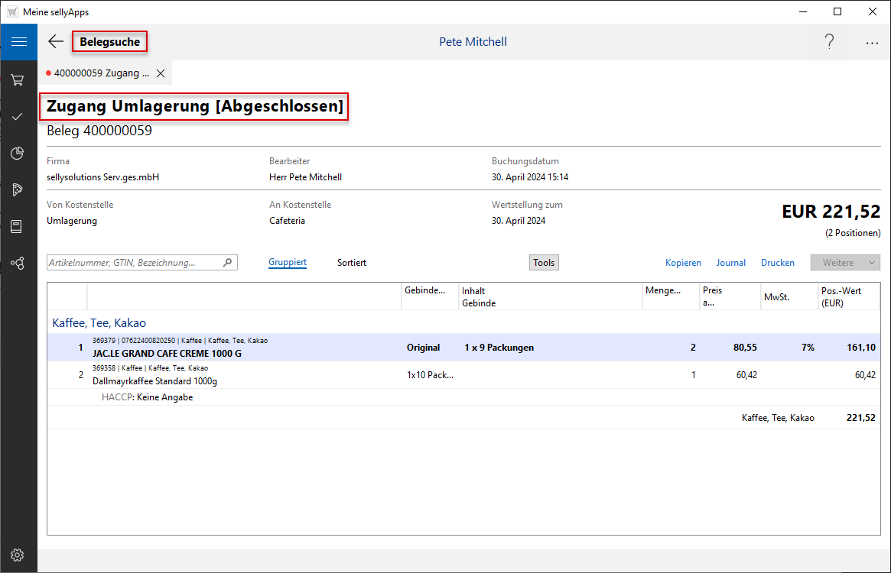Select the pie chart reports icon
This screenshot has height=573, width=891.
point(18,154)
